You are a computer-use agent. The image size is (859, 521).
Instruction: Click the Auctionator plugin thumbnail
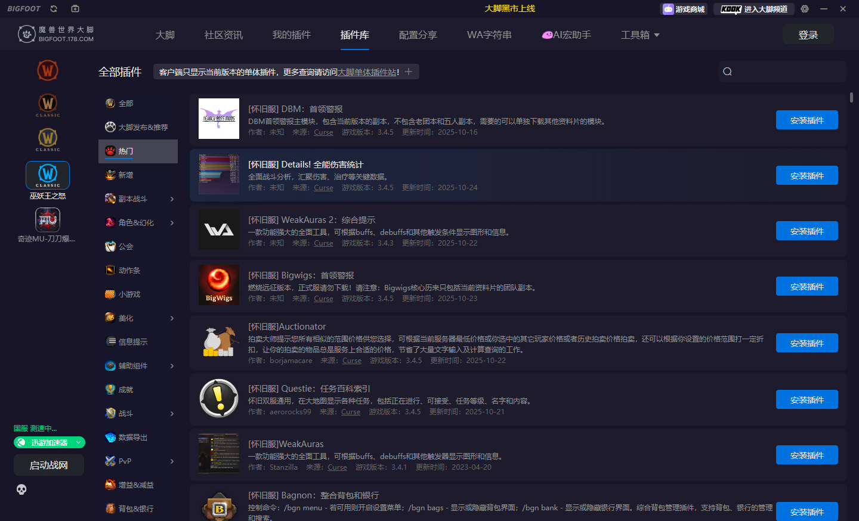(x=219, y=342)
